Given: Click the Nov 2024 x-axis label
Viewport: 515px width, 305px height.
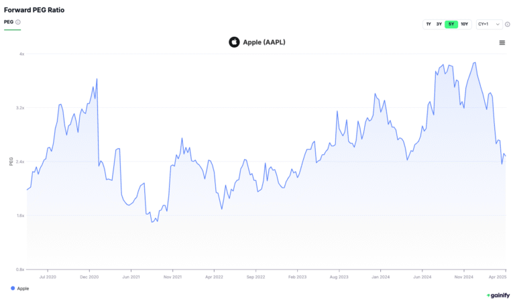Looking at the screenshot, I should pyautogui.click(x=464, y=277).
